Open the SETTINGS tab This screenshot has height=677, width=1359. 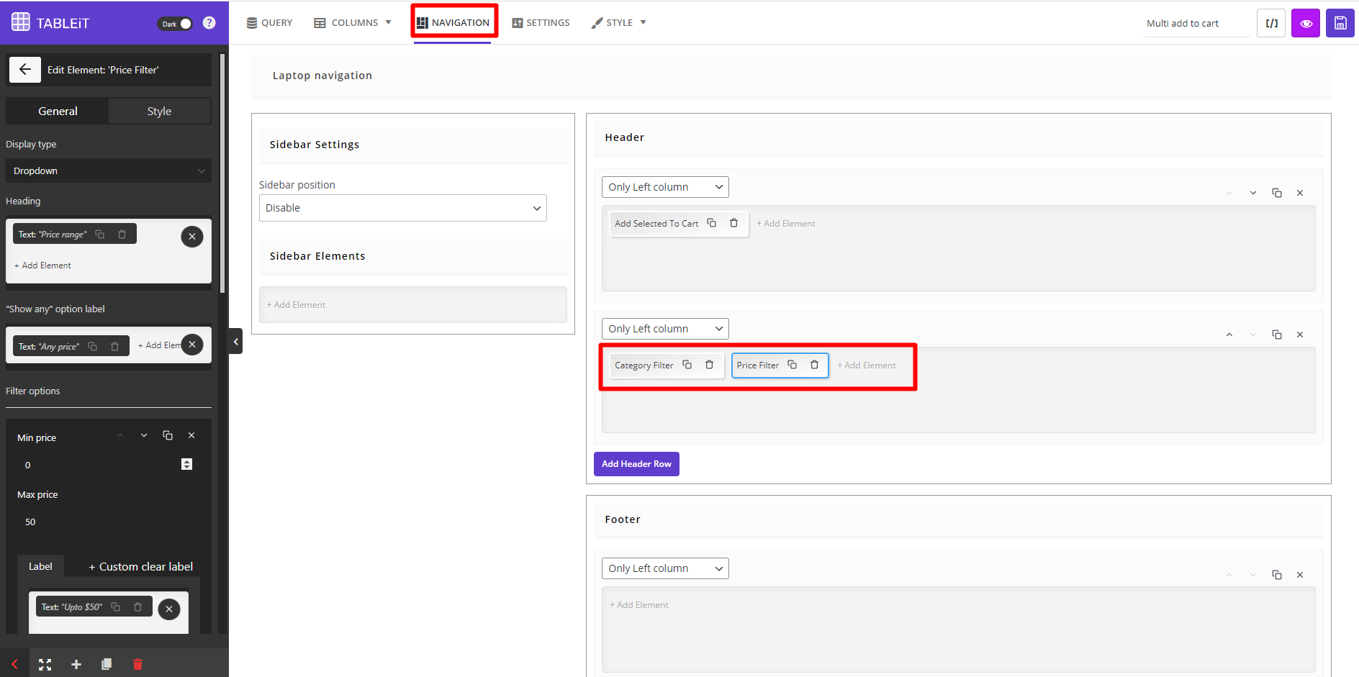coord(541,23)
